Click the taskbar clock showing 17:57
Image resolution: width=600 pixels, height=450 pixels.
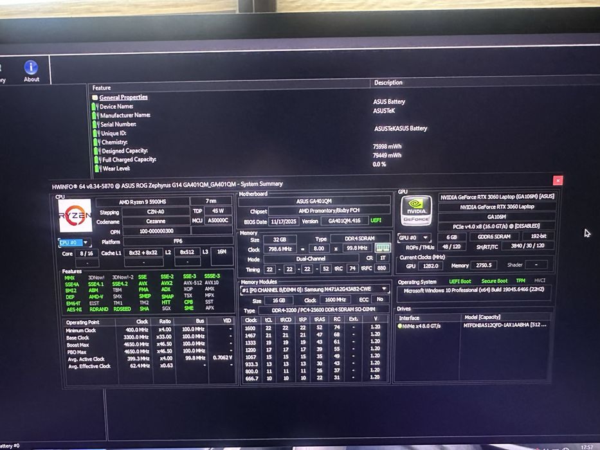[586, 447]
